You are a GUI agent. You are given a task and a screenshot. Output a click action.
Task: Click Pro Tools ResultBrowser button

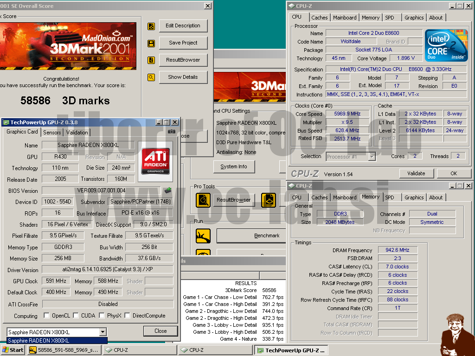[x=234, y=200]
